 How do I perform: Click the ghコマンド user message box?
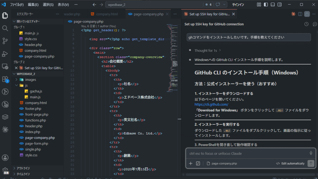click(x=249, y=37)
